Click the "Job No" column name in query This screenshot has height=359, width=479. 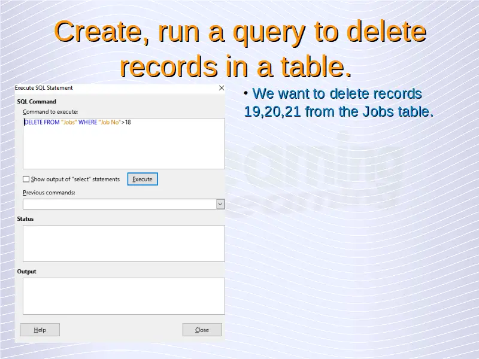tap(110, 123)
